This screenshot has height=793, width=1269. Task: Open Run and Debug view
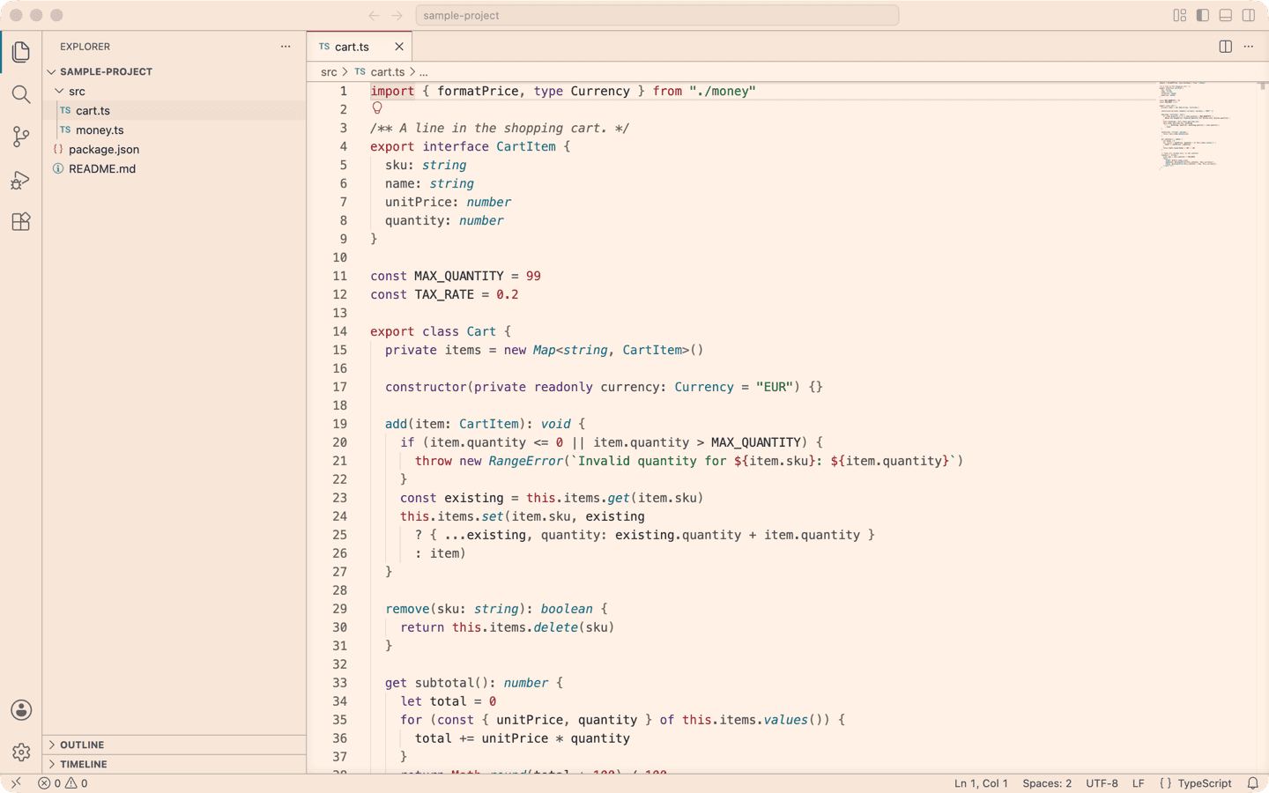tap(21, 180)
